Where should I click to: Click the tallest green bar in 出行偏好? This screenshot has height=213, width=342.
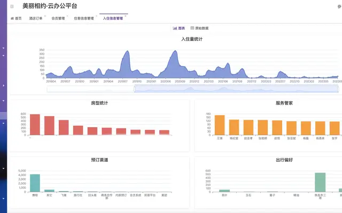click(320, 182)
